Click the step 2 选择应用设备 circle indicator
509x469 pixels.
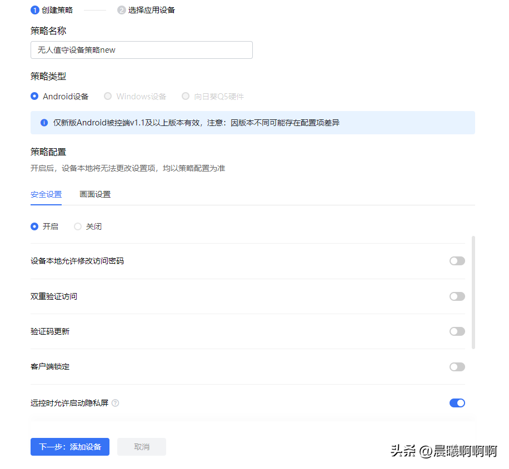tap(121, 9)
